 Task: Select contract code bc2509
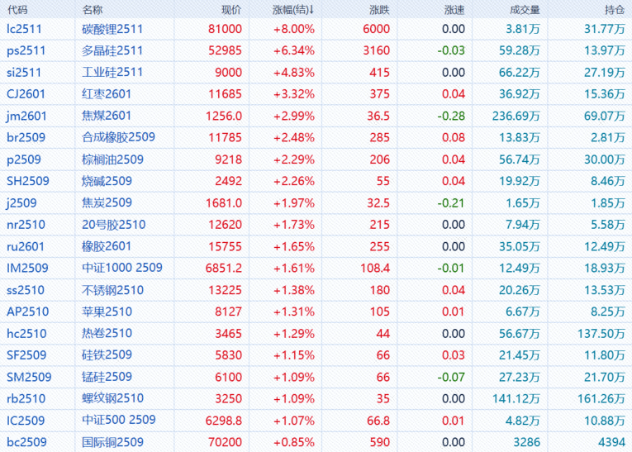click(x=25, y=442)
